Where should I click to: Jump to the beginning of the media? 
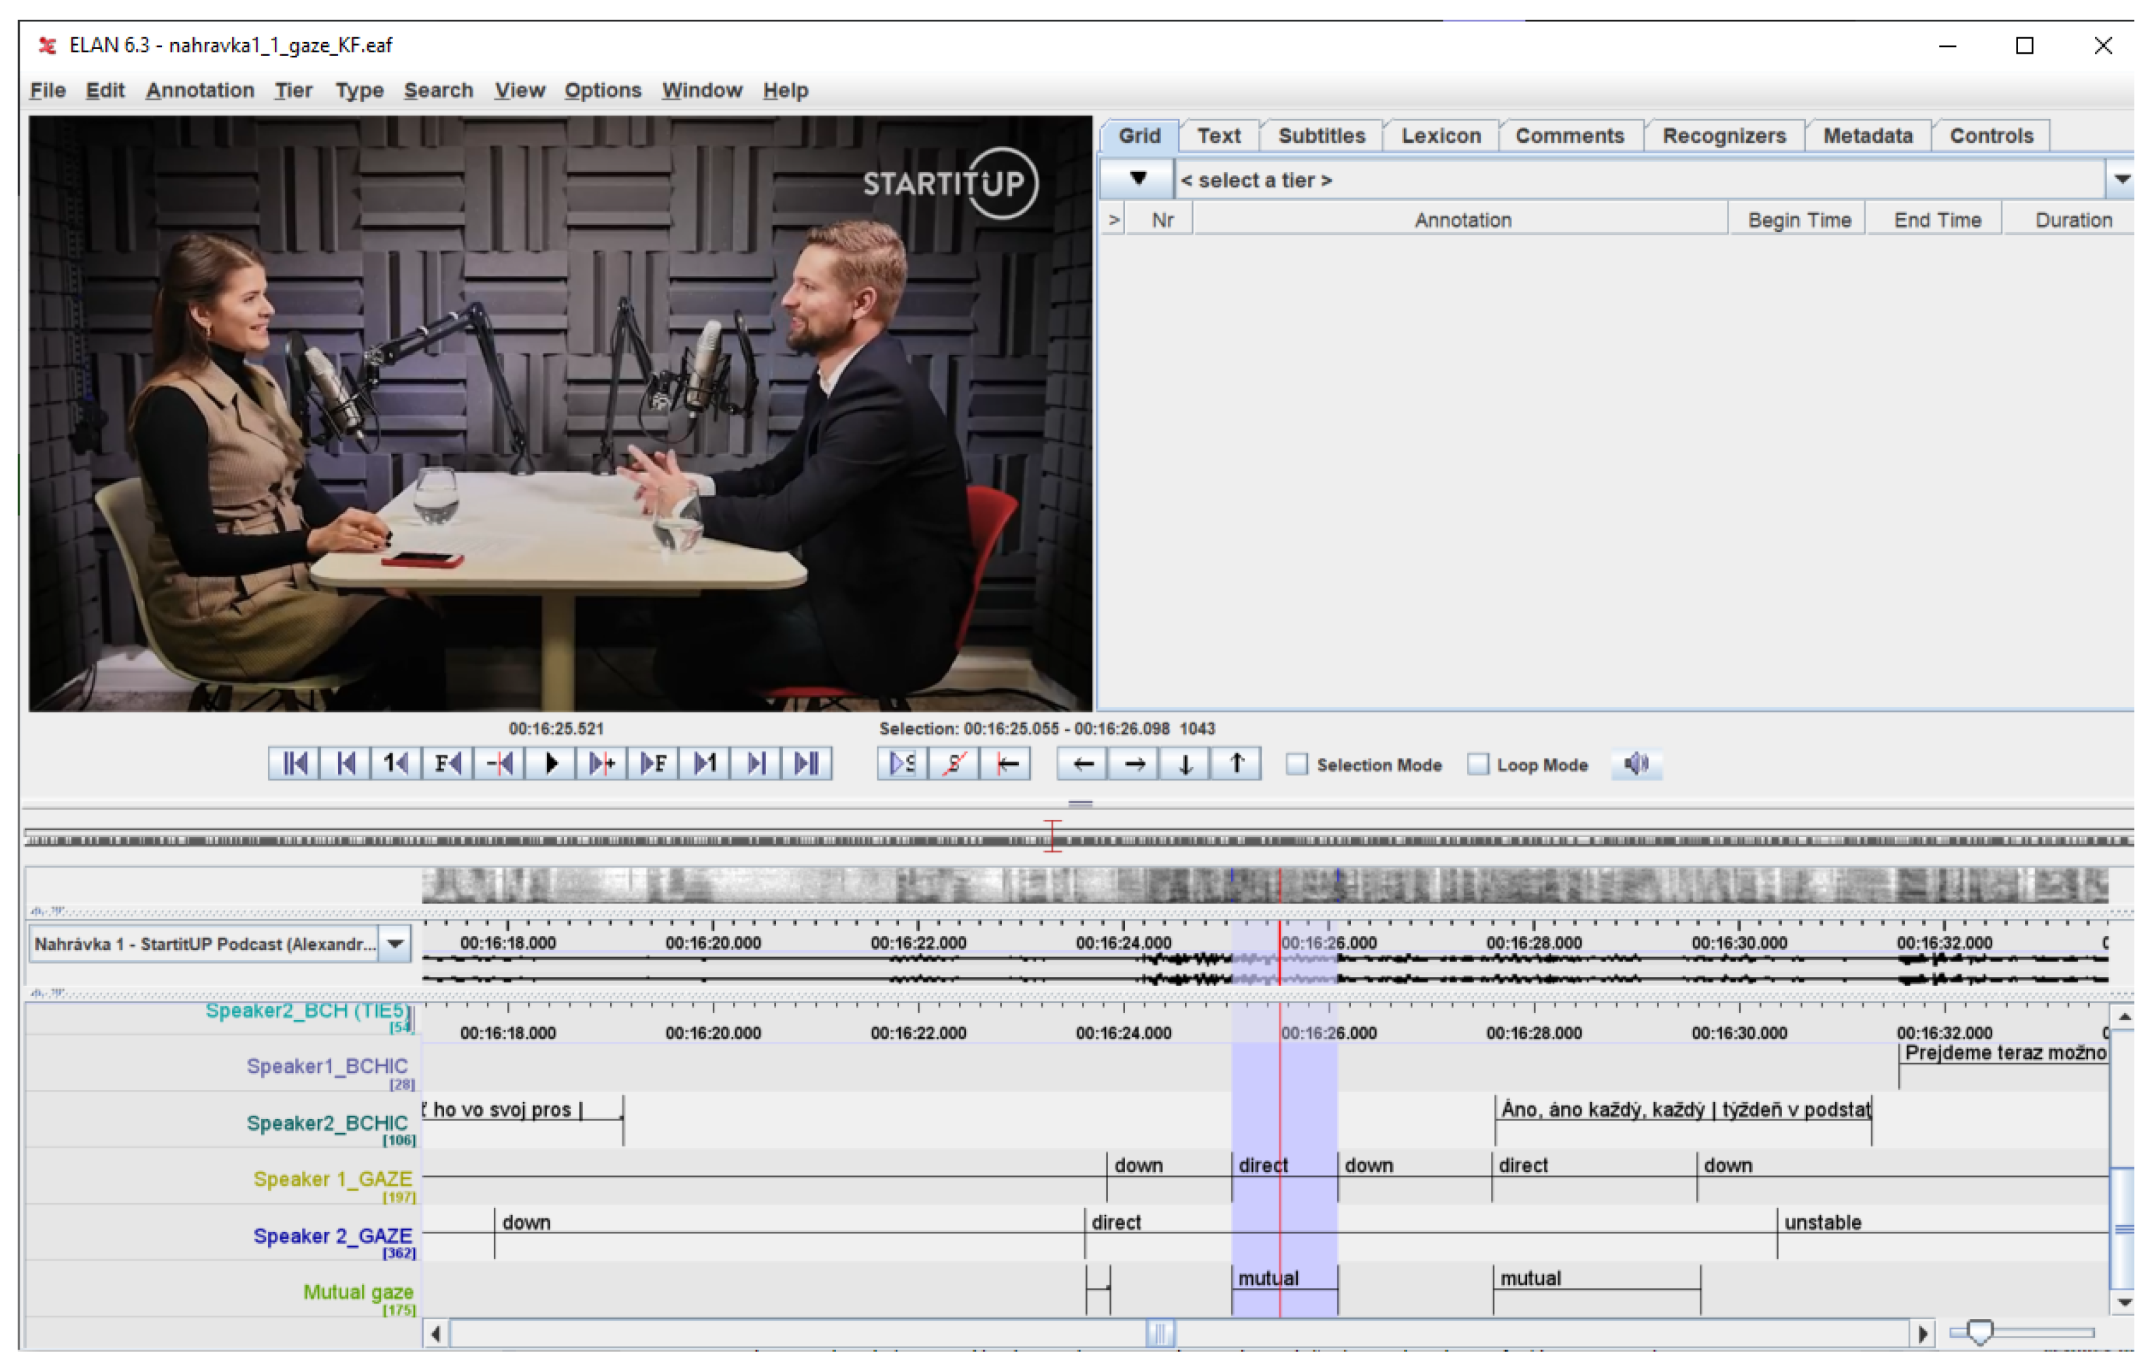(x=294, y=764)
